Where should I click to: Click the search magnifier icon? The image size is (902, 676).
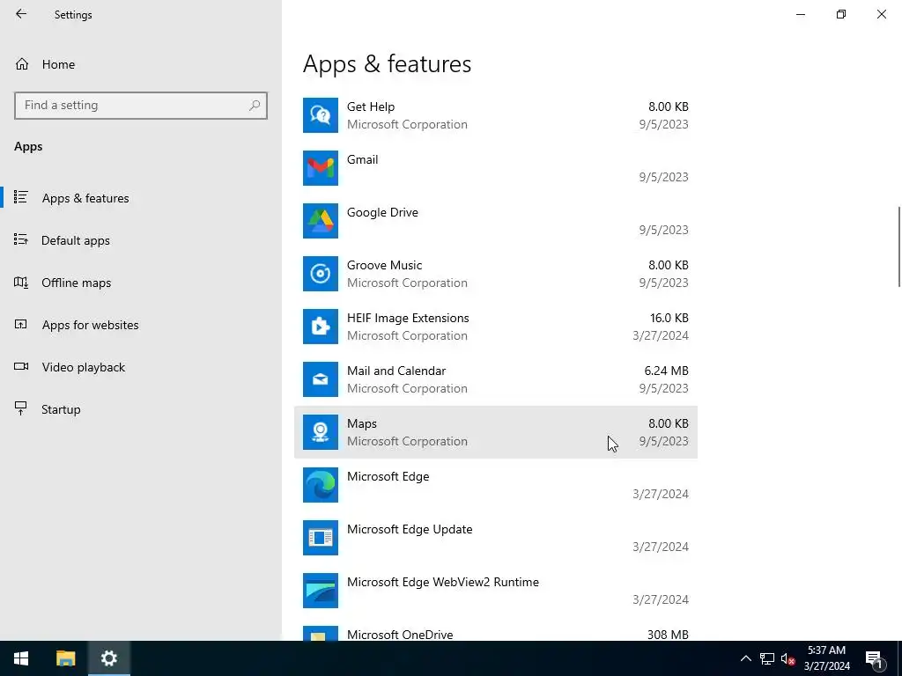[255, 106]
